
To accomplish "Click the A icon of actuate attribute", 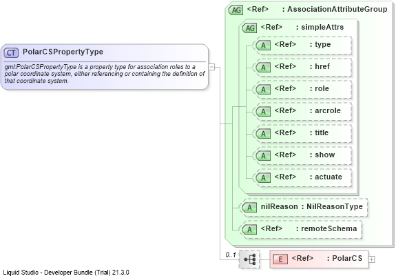I will 263,177.
